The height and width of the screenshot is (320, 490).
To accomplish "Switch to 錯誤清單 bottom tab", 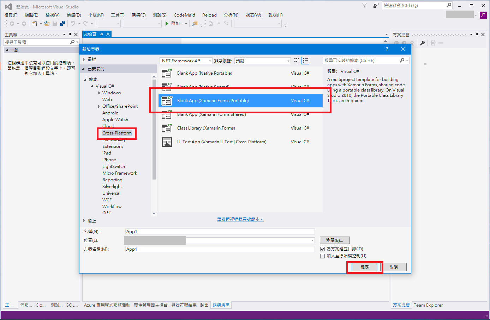I will pyautogui.click(x=221, y=305).
